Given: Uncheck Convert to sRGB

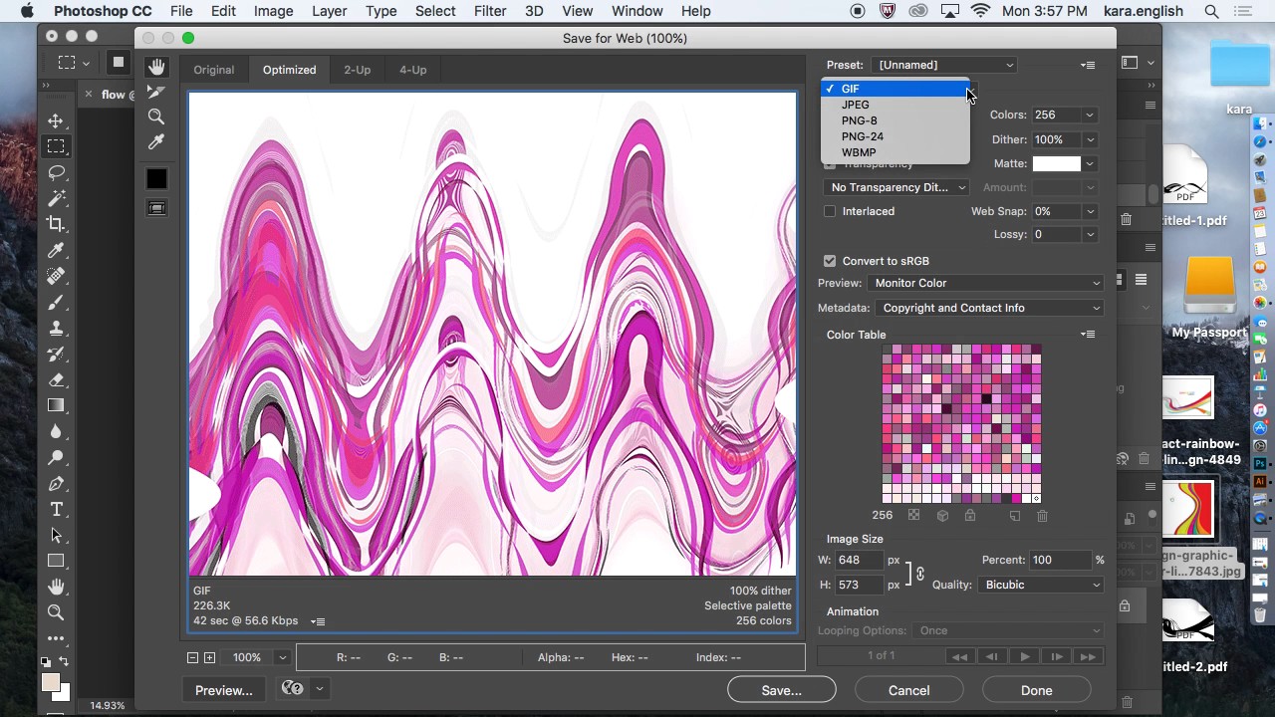Looking at the screenshot, I should pos(830,261).
